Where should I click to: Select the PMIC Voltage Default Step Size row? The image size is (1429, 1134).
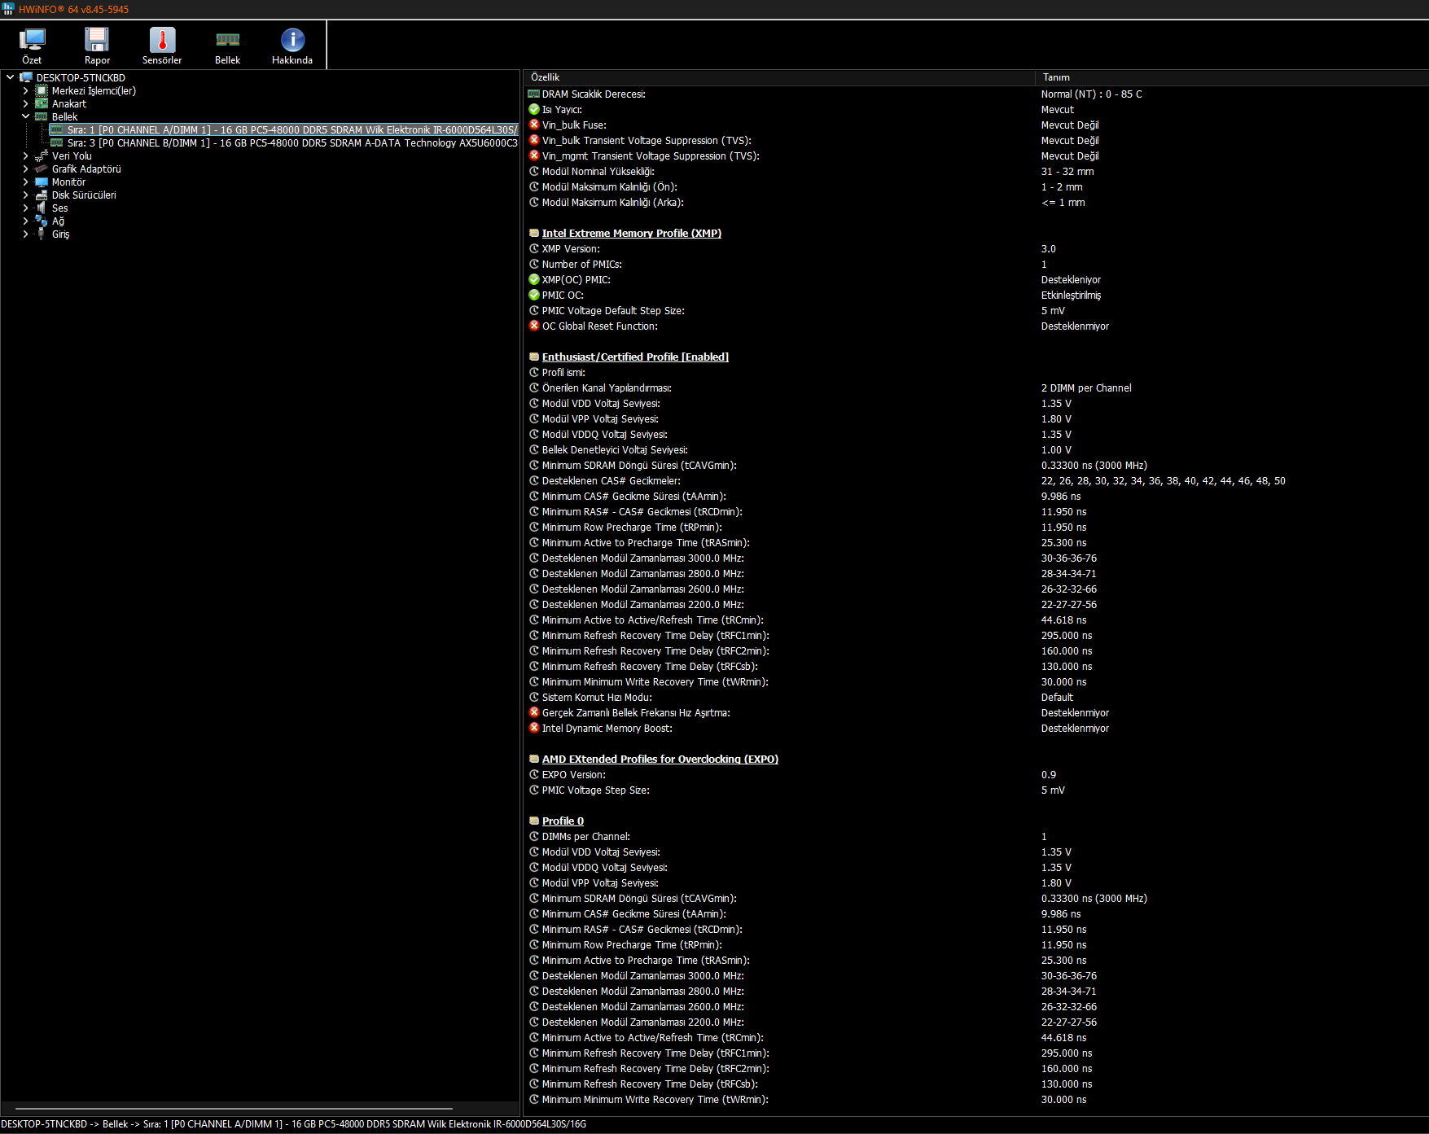pos(975,310)
